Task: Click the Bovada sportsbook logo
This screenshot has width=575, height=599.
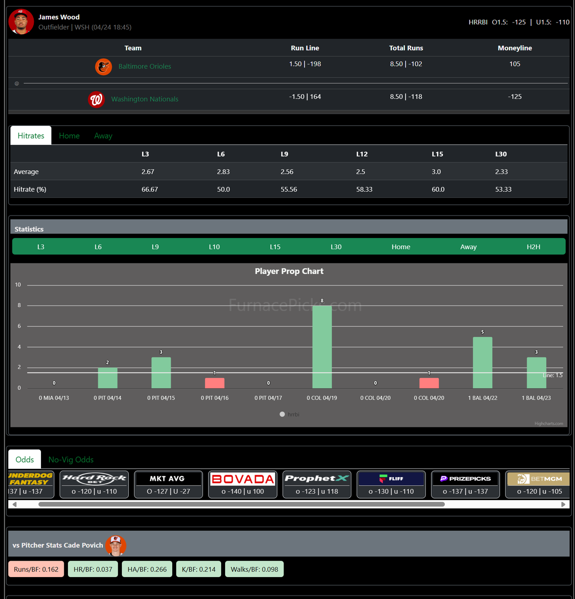Action: (243, 479)
